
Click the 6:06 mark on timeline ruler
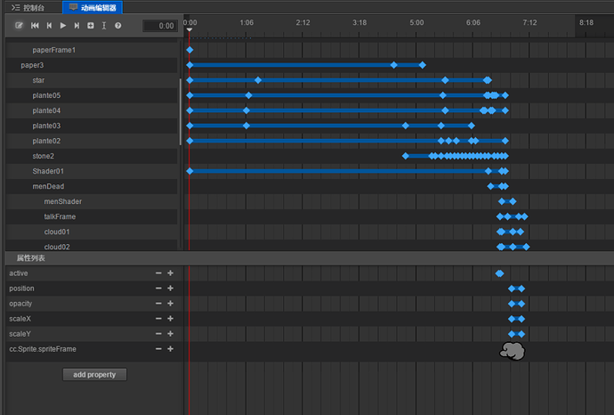pyautogui.click(x=473, y=21)
